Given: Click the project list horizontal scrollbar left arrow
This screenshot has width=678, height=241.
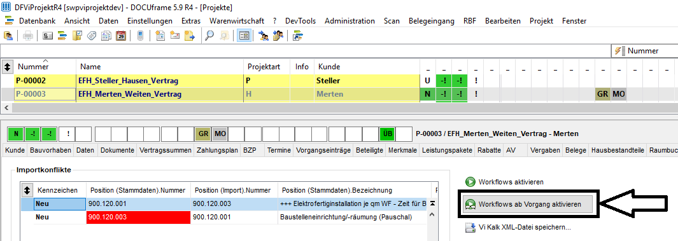Looking at the screenshot, I should coord(5,107).
